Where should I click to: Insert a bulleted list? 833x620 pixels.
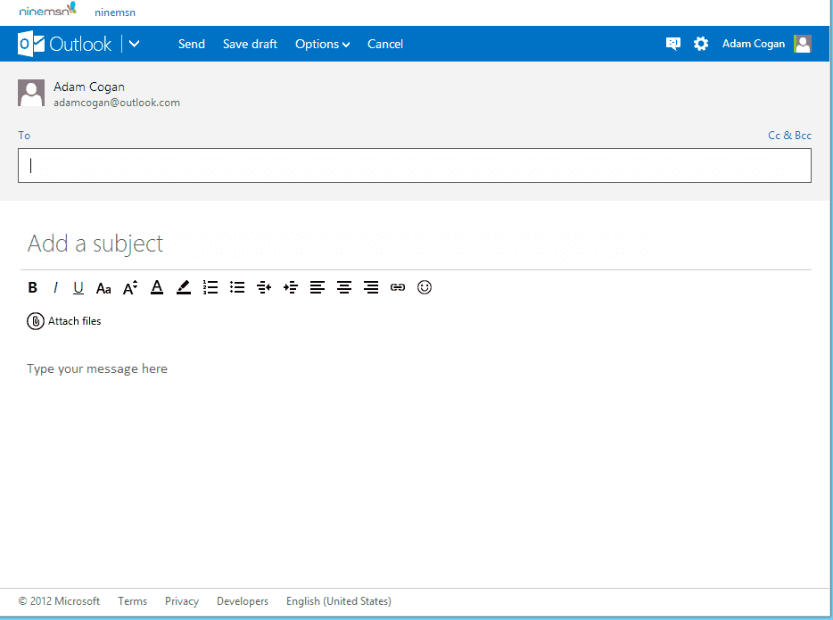click(x=237, y=287)
